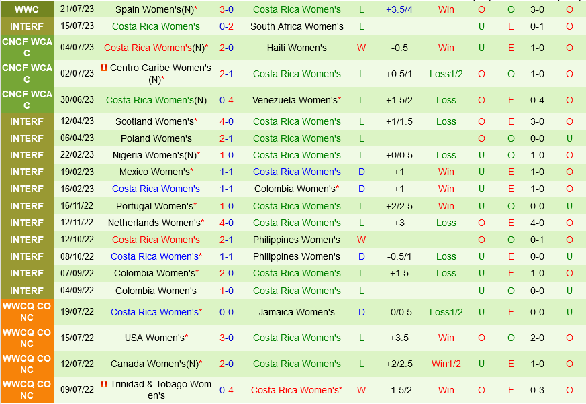Click red card icon beside Centro Caribe Women's
586x404 pixels.
point(103,68)
